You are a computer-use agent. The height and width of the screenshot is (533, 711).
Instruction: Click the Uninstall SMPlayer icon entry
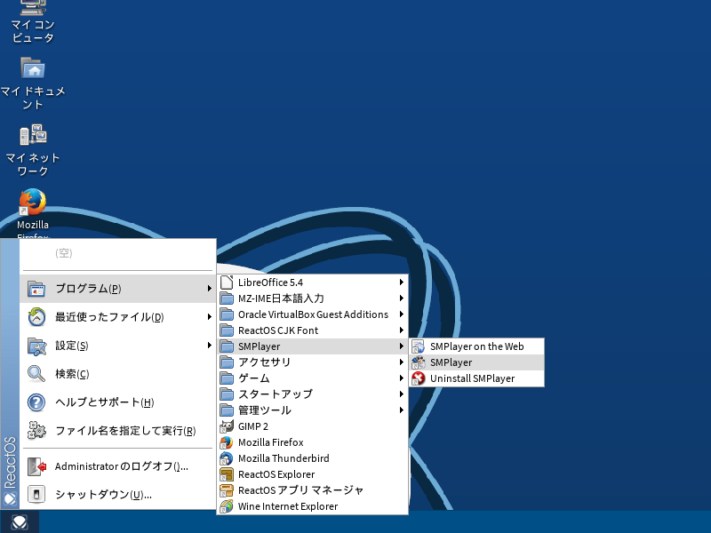click(x=471, y=378)
